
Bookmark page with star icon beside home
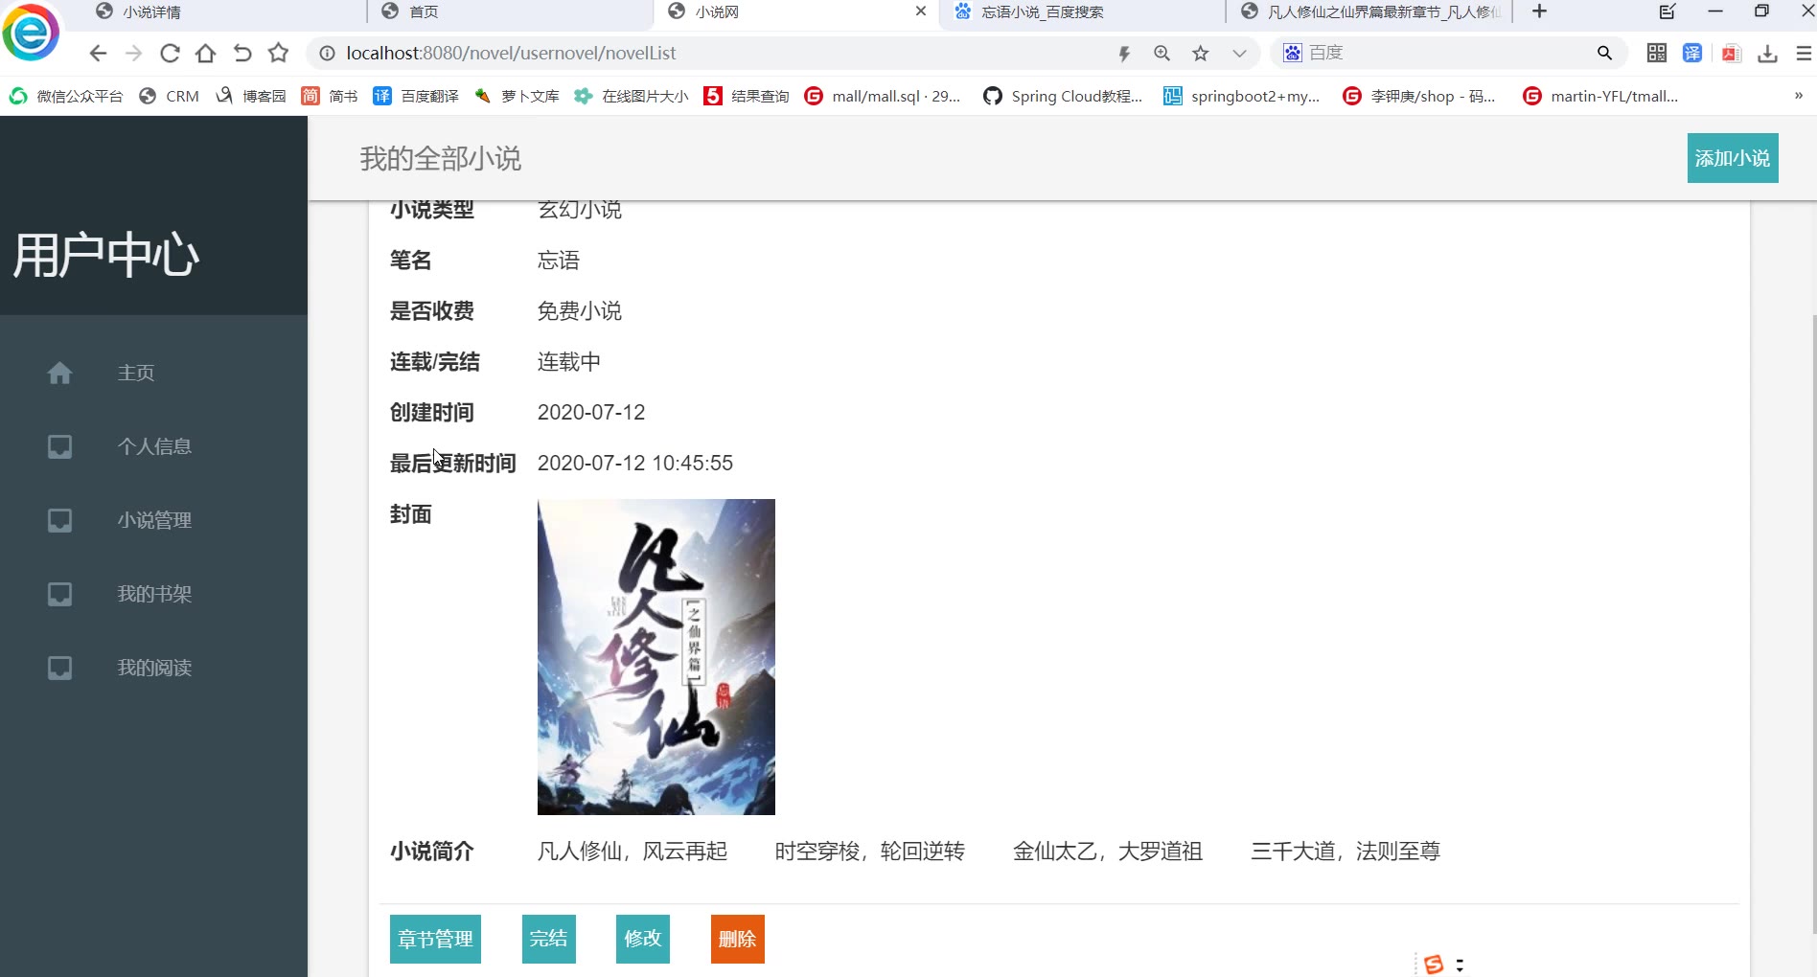pos(278,53)
